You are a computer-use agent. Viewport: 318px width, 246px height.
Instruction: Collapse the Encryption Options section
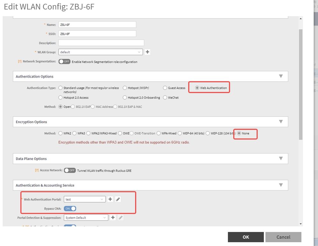pos(280,122)
